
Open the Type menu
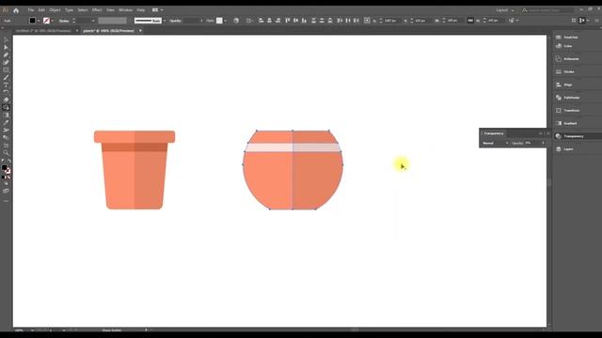click(69, 10)
